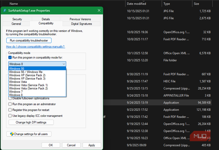Viewport: 219px width, 150px height.
Task: Click the Surfshark icon in the title bar
Action: point(5,11)
